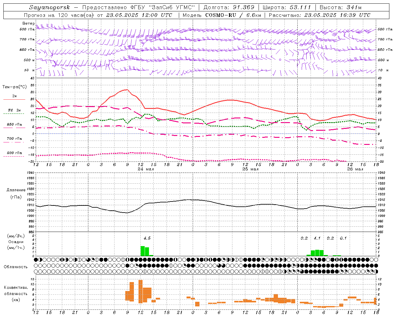Click the "Td 2м" dew point legend entry
The image size is (394, 315).
pyautogui.click(x=14, y=110)
